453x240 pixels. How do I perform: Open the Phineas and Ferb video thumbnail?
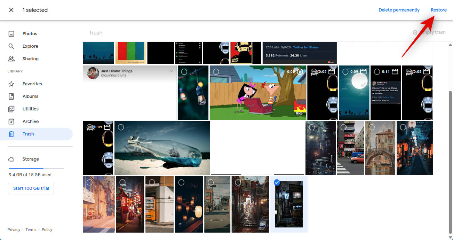(258, 93)
